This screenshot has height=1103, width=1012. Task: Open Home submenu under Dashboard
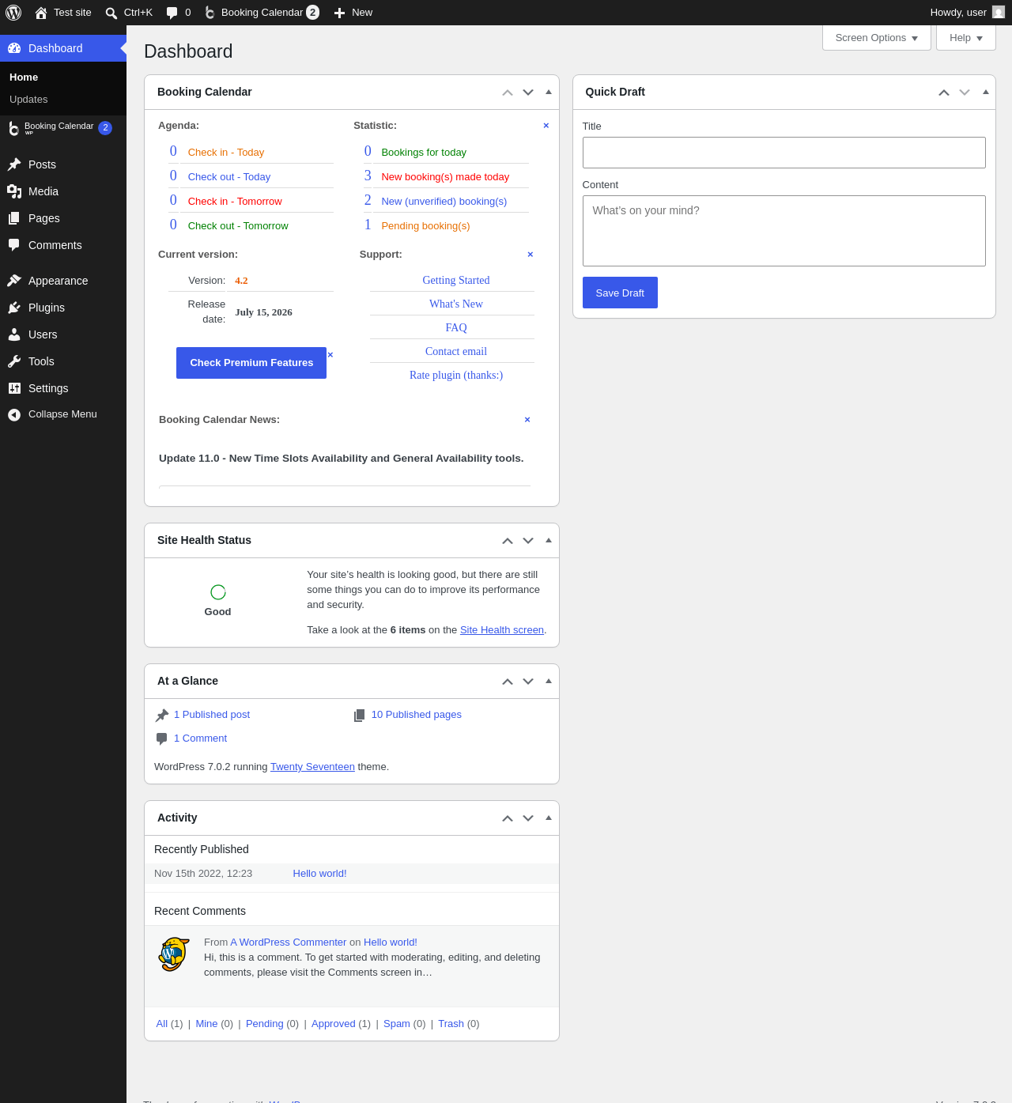point(24,77)
